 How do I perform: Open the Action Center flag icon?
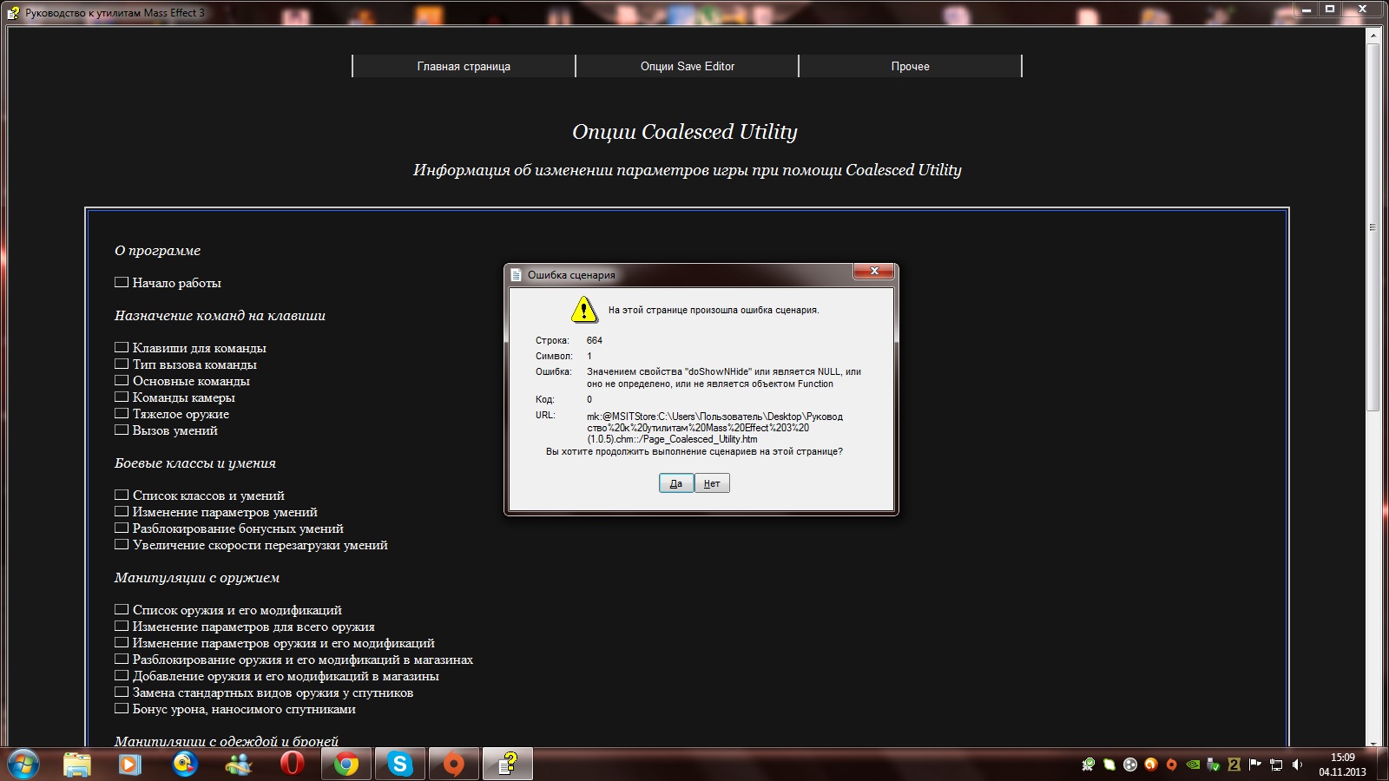[x=1255, y=765]
